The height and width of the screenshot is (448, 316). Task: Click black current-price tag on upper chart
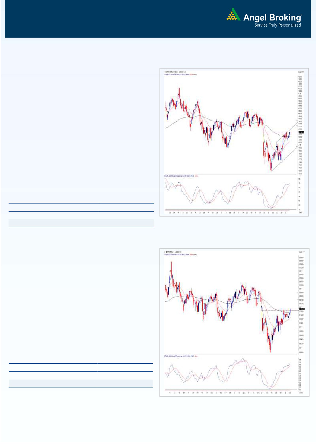tap(301, 132)
